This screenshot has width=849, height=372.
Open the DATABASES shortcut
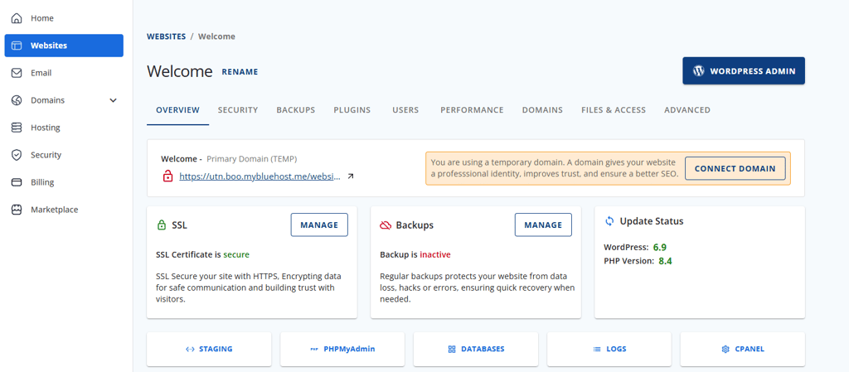(476, 350)
